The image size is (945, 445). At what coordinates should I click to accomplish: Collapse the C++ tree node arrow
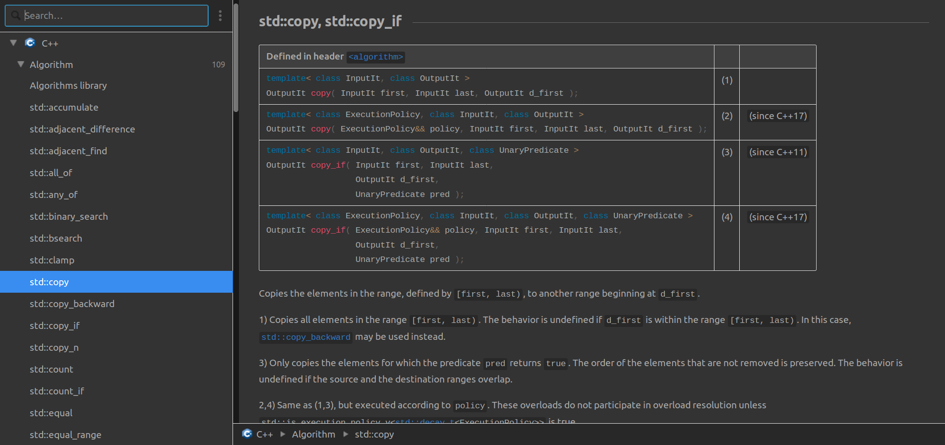(x=13, y=43)
